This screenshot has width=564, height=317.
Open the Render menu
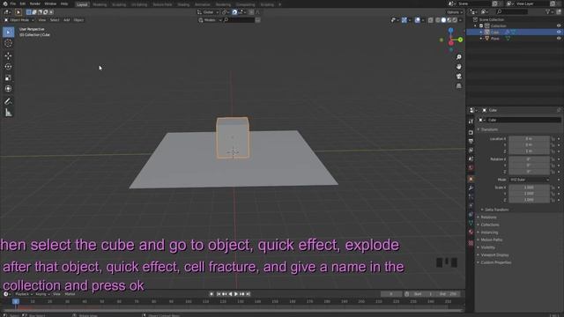35,4
